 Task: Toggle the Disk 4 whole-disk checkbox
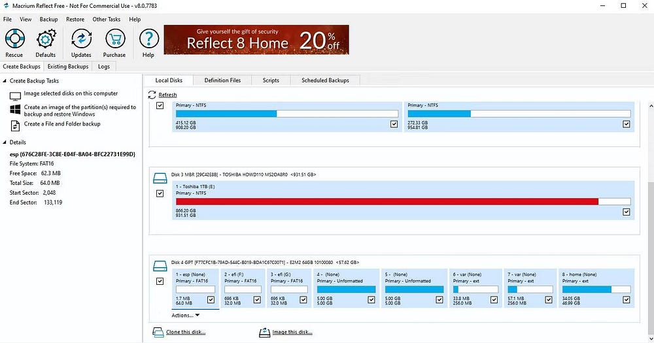click(x=160, y=282)
